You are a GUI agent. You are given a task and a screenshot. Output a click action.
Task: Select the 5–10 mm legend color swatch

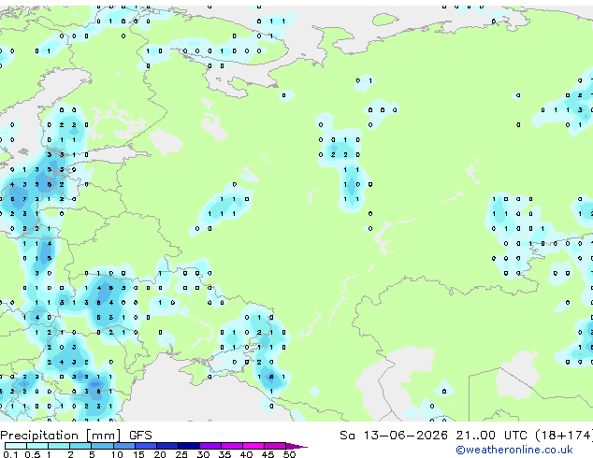click(x=102, y=446)
